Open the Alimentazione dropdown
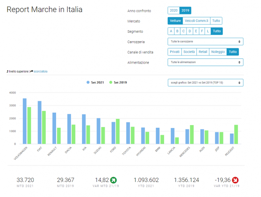Image resolution: width=261 pixels, height=197 pixels. [x=205, y=62]
